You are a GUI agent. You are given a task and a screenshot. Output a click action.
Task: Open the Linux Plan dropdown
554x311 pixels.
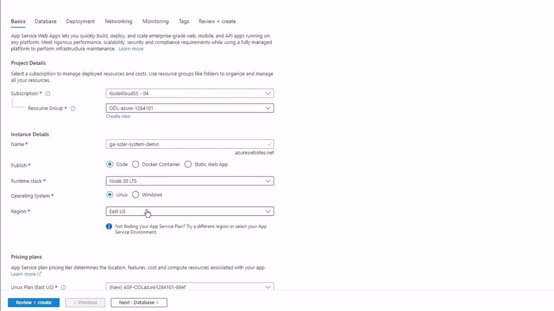click(190, 287)
